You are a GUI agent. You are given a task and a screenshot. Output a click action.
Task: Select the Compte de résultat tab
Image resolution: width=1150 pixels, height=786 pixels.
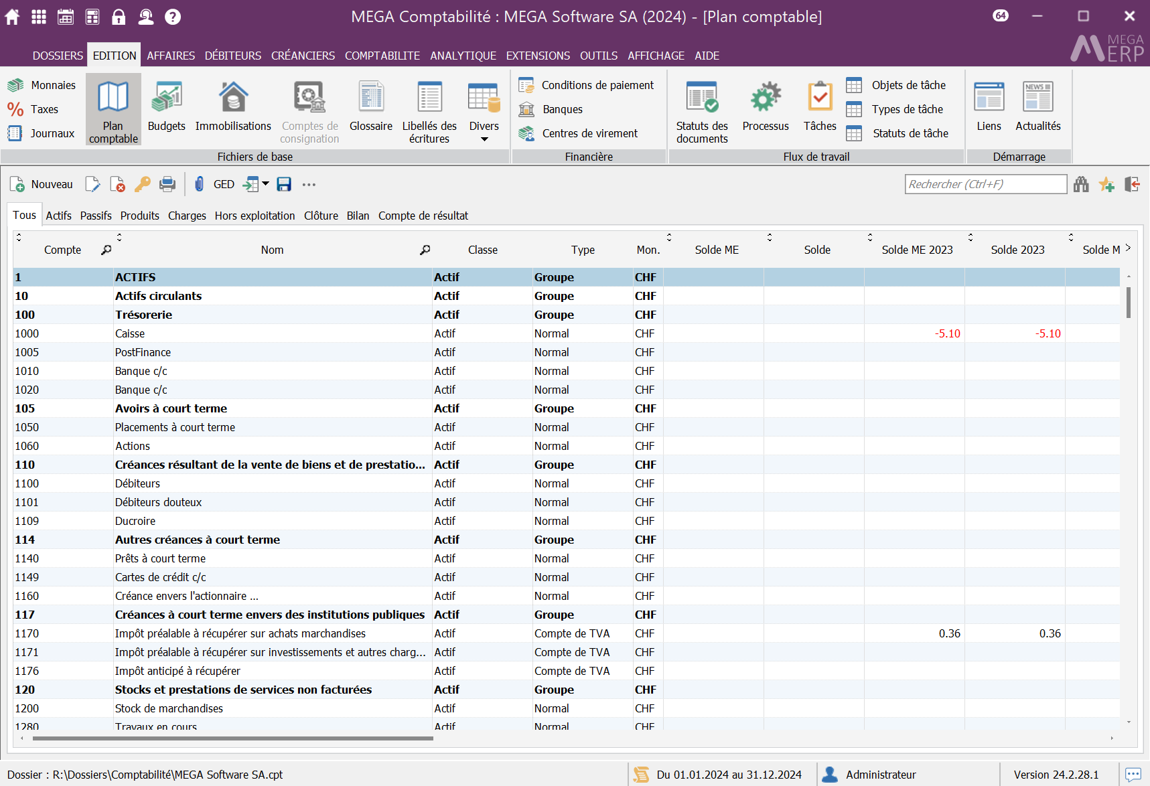[423, 216]
